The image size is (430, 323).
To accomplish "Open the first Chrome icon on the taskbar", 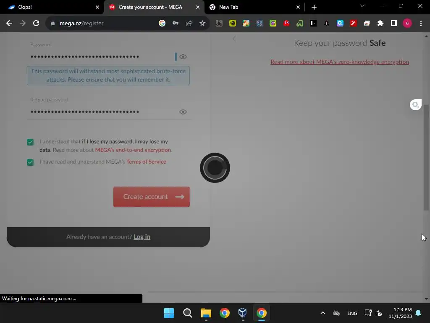I will [224, 313].
